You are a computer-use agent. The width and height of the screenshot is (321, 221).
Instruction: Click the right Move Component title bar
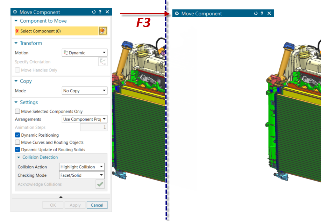click(223, 14)
